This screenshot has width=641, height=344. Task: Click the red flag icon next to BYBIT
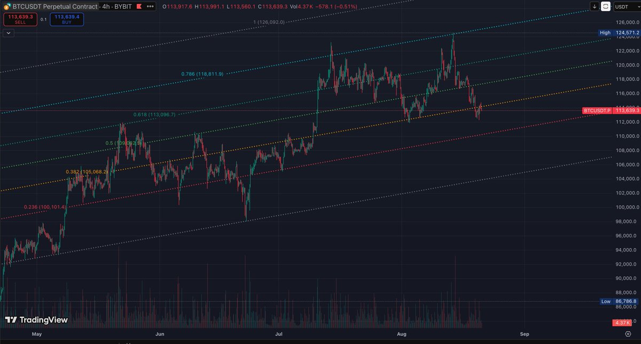(x=139, y=6)
